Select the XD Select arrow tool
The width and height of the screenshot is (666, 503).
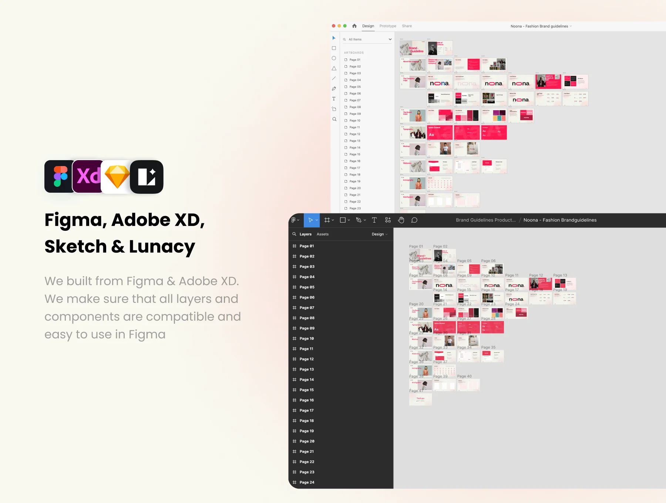point(334,38)
